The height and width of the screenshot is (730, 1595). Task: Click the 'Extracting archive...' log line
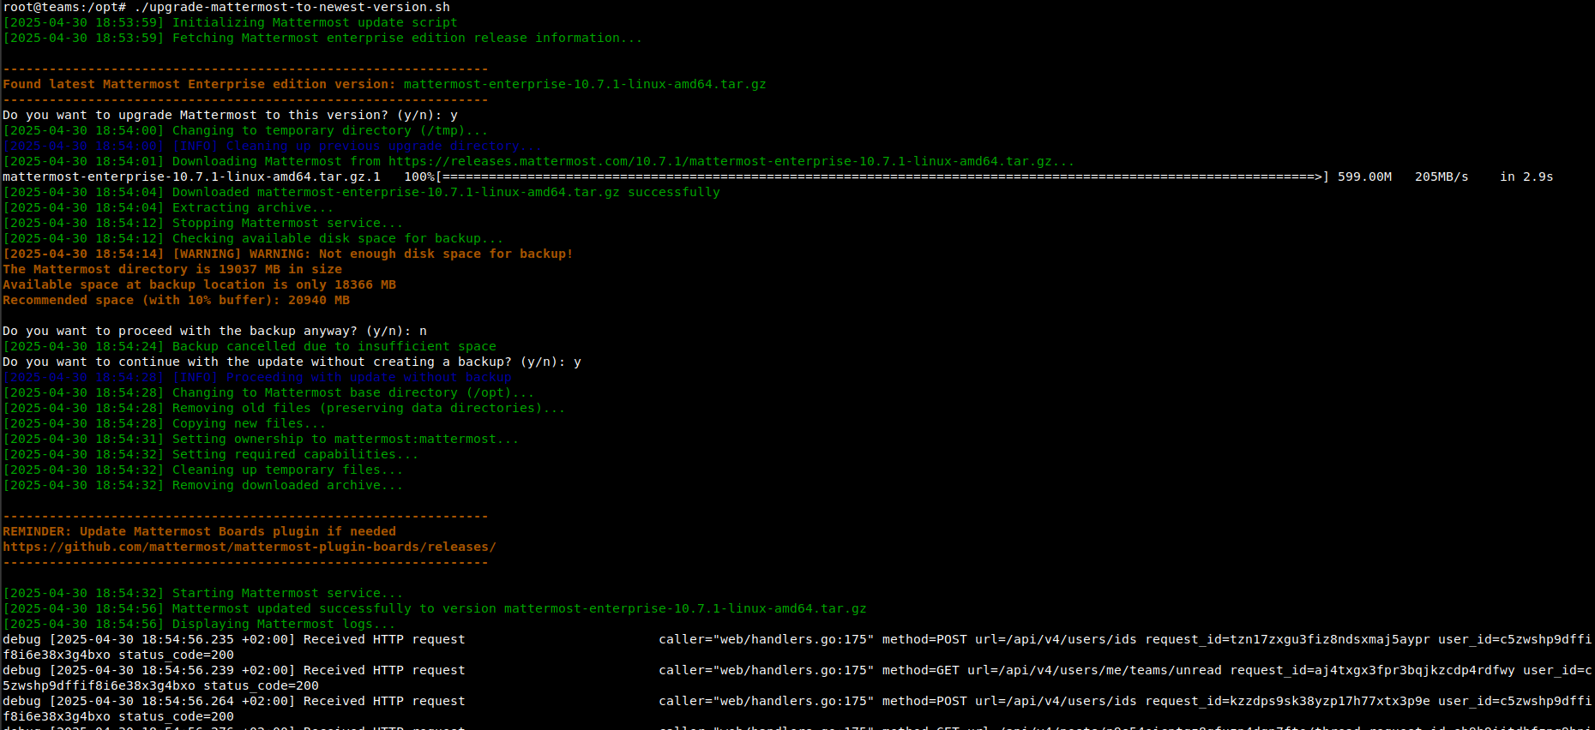pyautogui.click(x=168, y=207)
